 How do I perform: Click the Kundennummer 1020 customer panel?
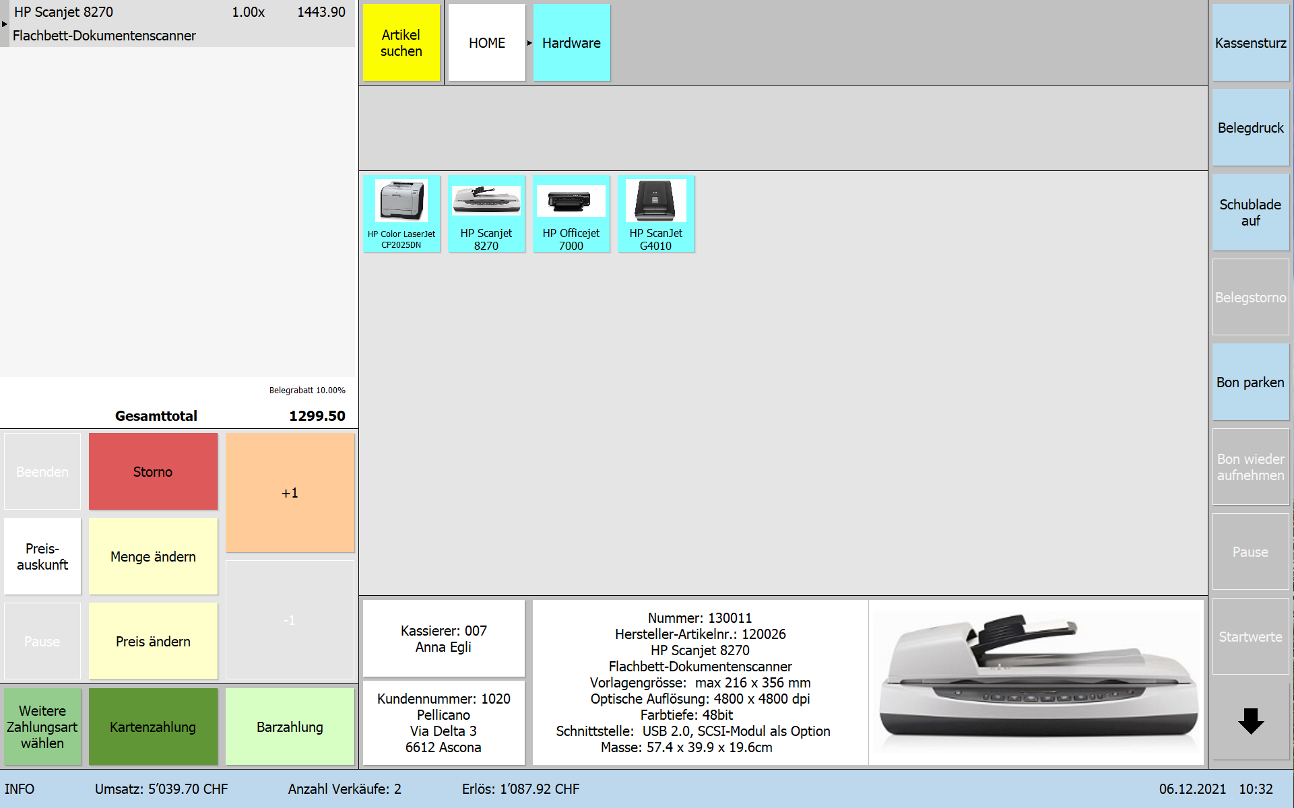tap(444, 722)
